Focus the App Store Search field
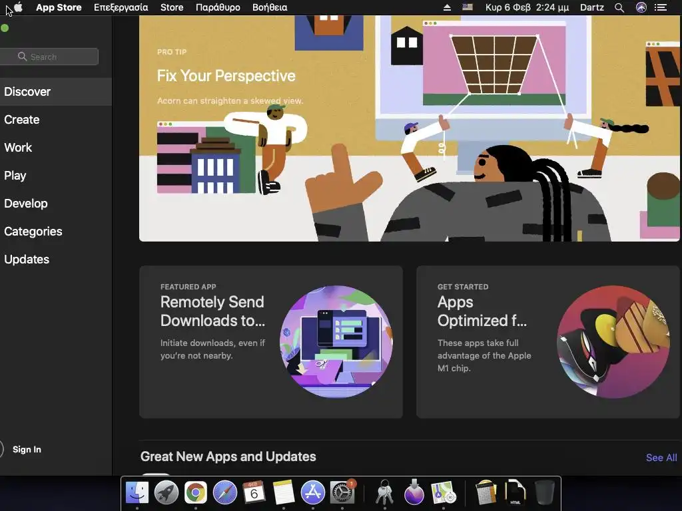The height and width of the screenshot is (511, 682). click(x=49, y=57)
